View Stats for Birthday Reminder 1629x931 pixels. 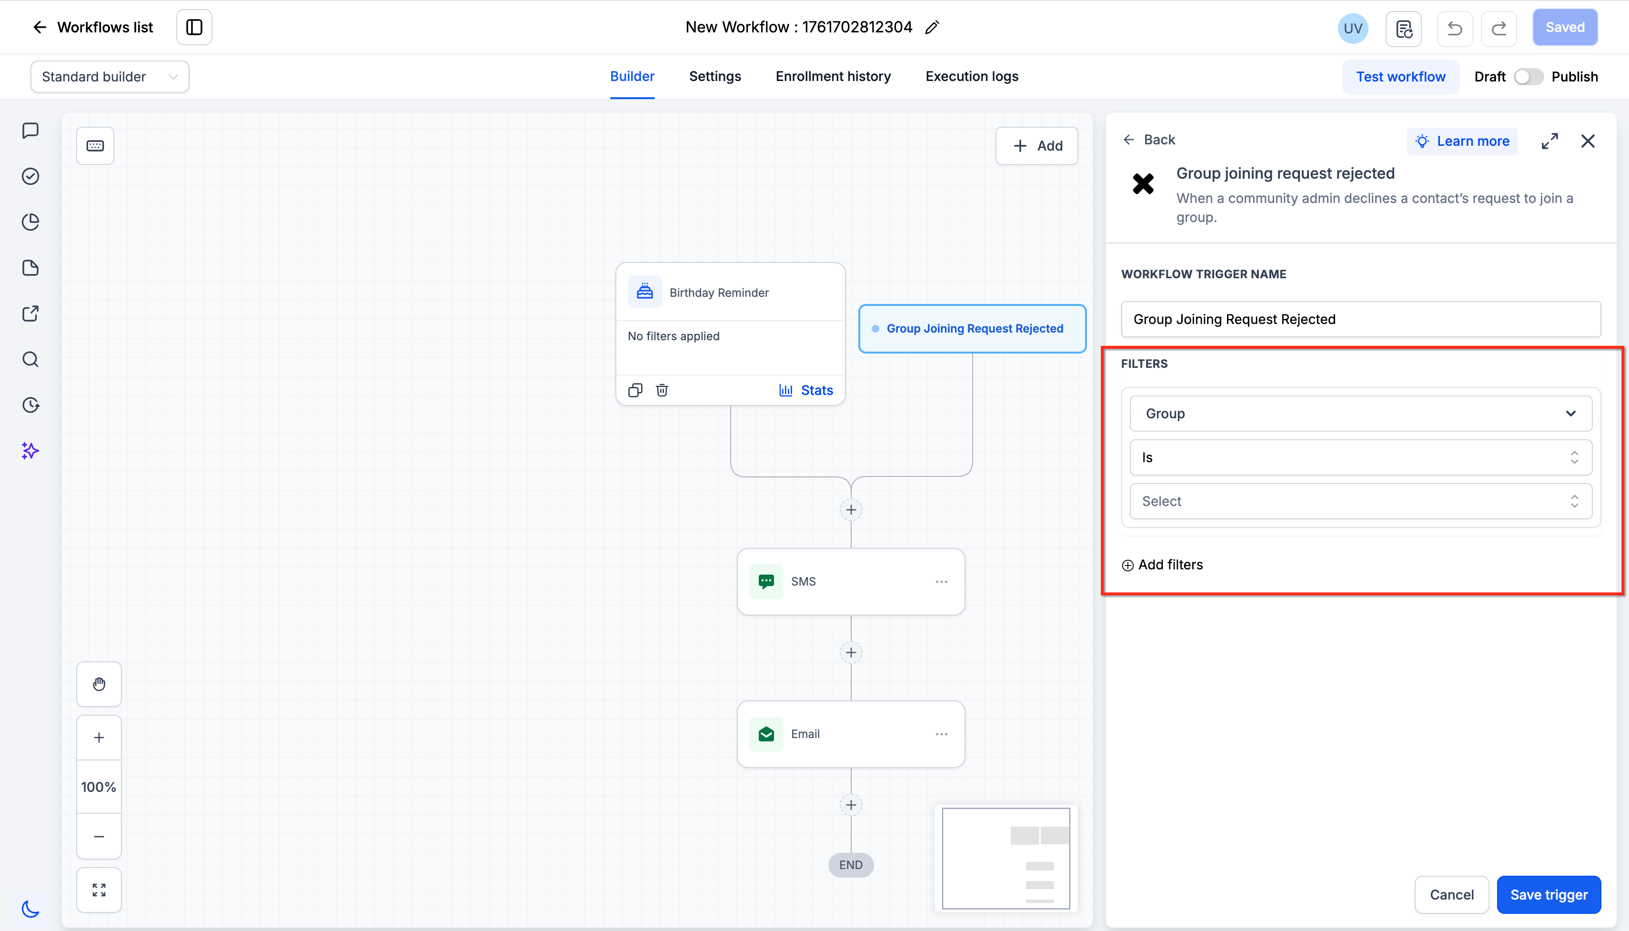point(806,391)
